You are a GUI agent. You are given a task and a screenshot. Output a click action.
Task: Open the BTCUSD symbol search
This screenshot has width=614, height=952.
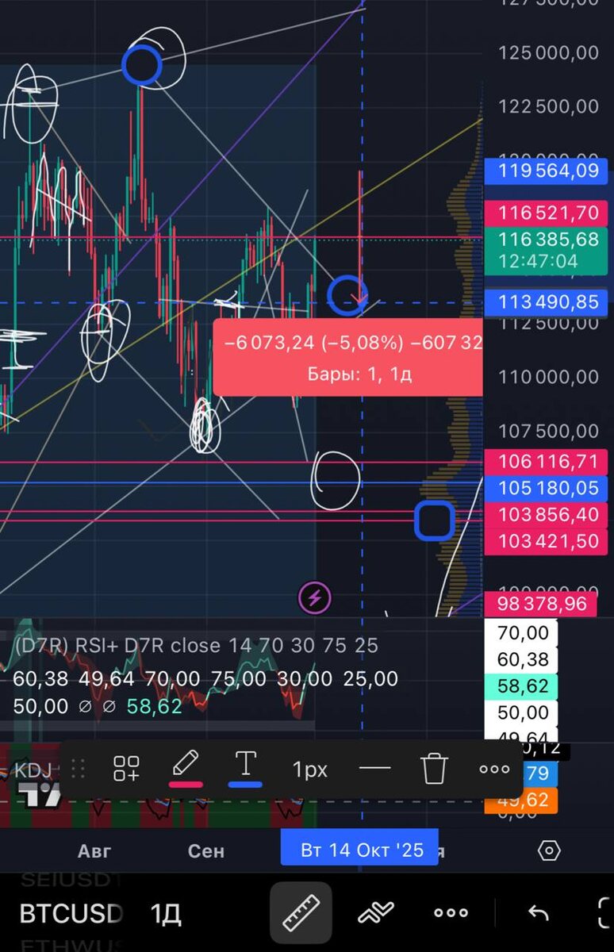coord(71,913)
